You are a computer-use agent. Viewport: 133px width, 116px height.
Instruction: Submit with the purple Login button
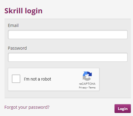click(123, 109)
